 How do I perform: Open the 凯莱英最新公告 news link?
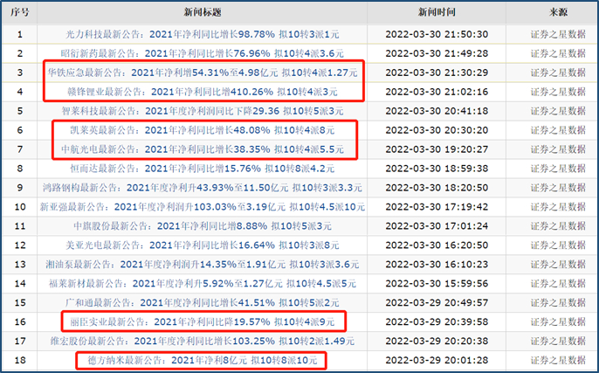[203, 130]
